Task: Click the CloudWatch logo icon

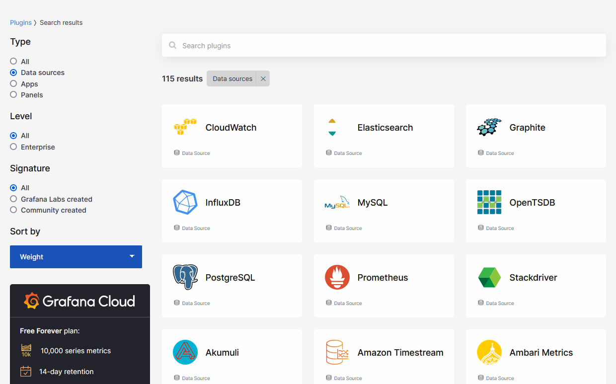Action: (185, 127)
